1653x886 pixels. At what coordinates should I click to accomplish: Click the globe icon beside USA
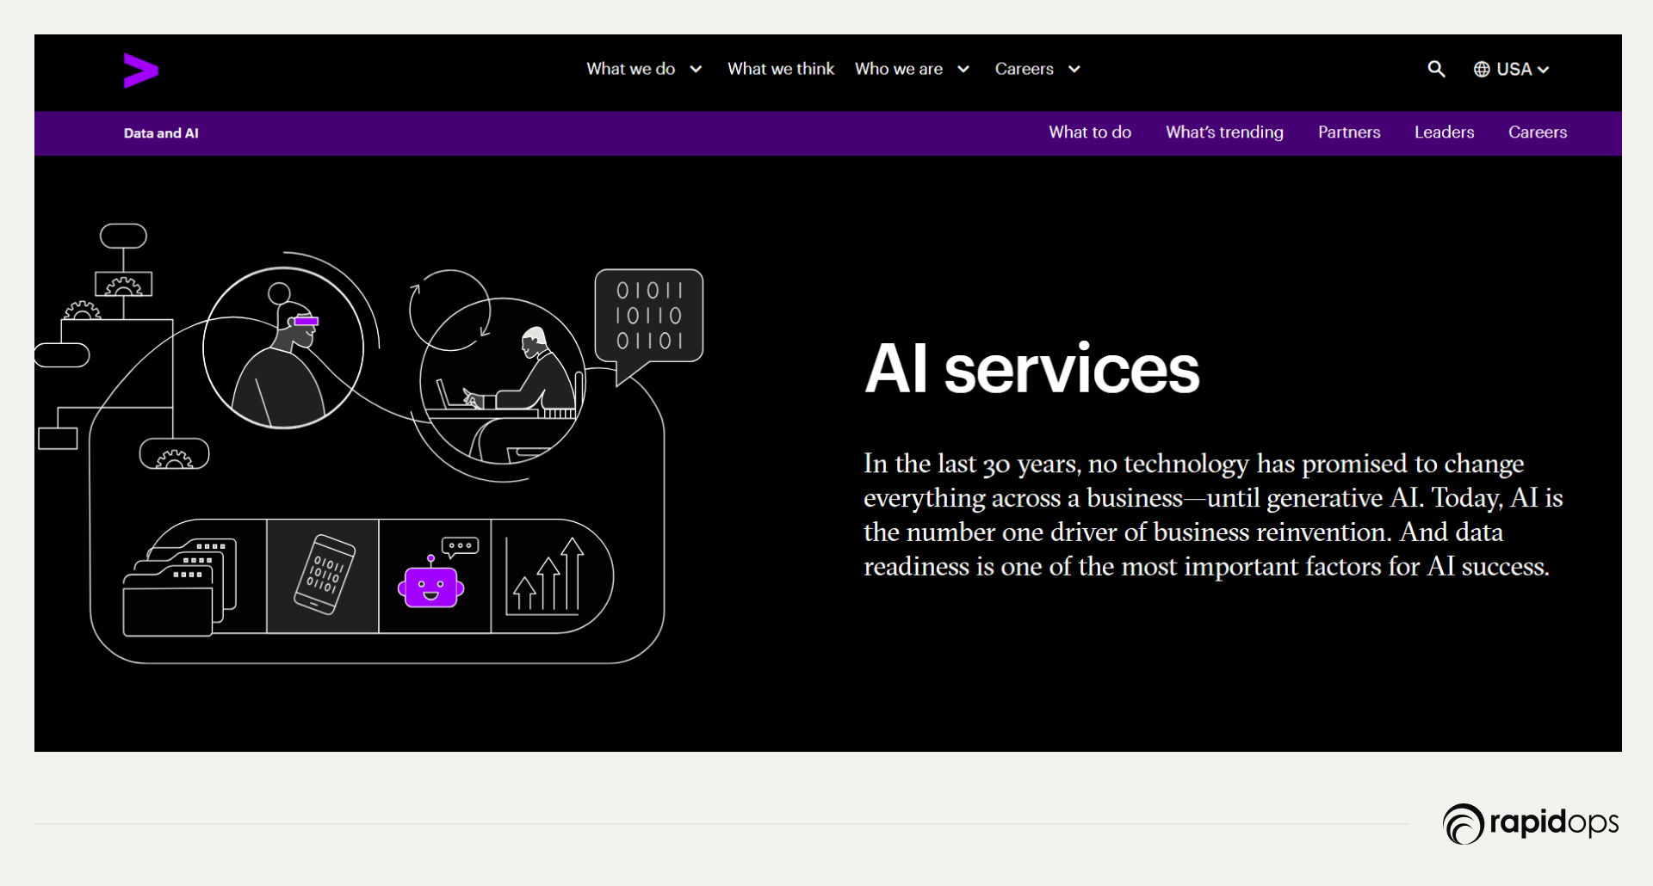(x=1482, y=70)
